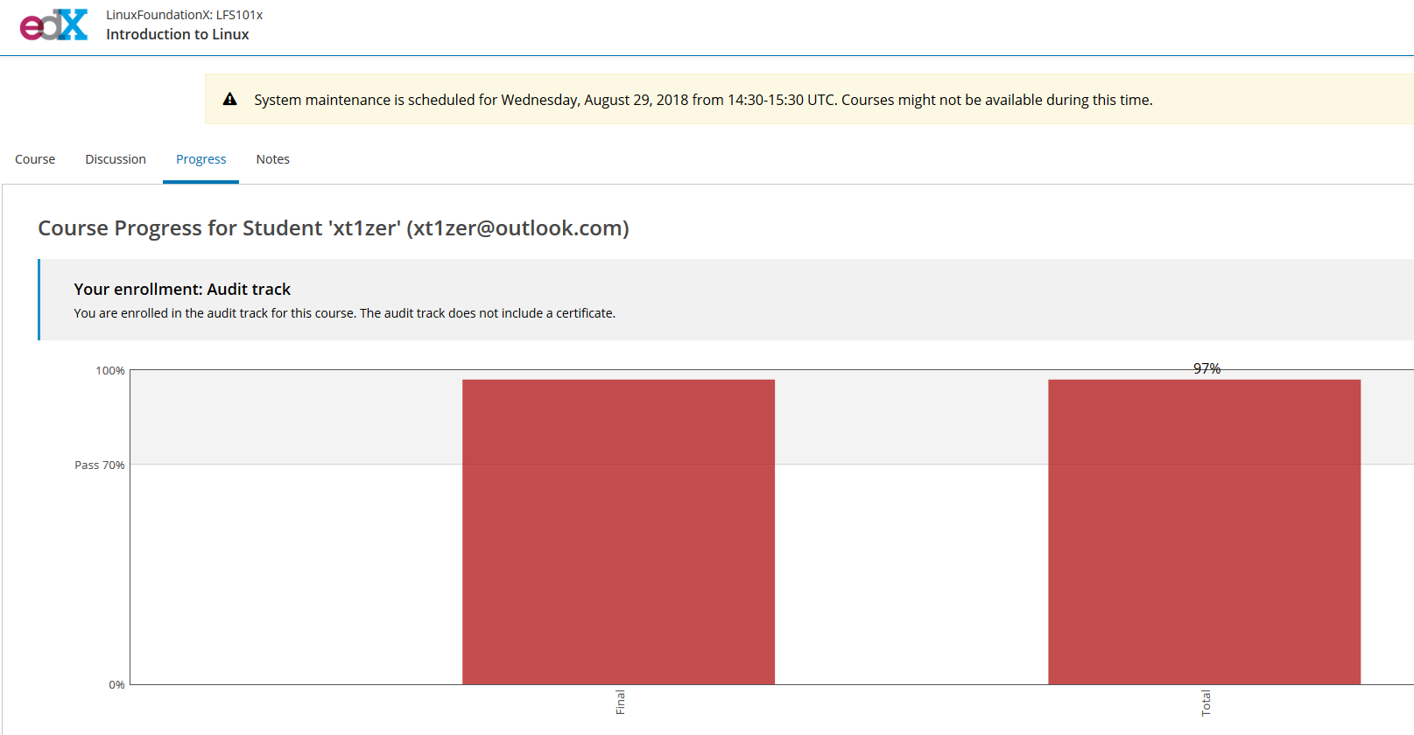The width and height of the screenshot is (1414, 735).
Task: Click the LinuxFoundationX: LFS101x course code
Action: [x=184, y=15]
